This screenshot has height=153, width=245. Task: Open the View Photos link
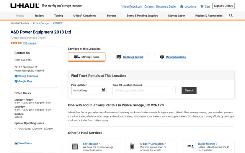25,143
